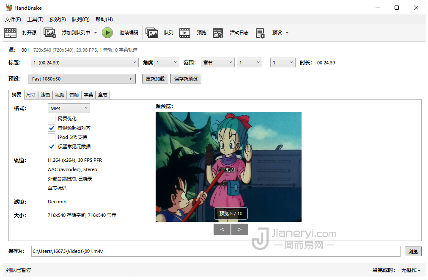The width and height of the screenshot is (428, 280).
Task: Click the 预设 document gear icon
Action: (x=260, y=33)
